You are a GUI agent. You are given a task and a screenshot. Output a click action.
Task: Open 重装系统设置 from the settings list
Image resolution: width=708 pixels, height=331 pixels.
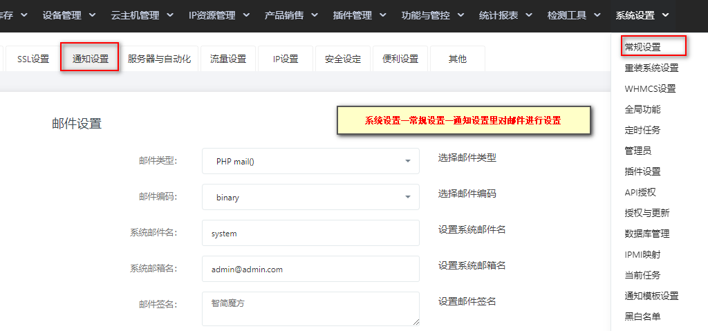[651, 68]
